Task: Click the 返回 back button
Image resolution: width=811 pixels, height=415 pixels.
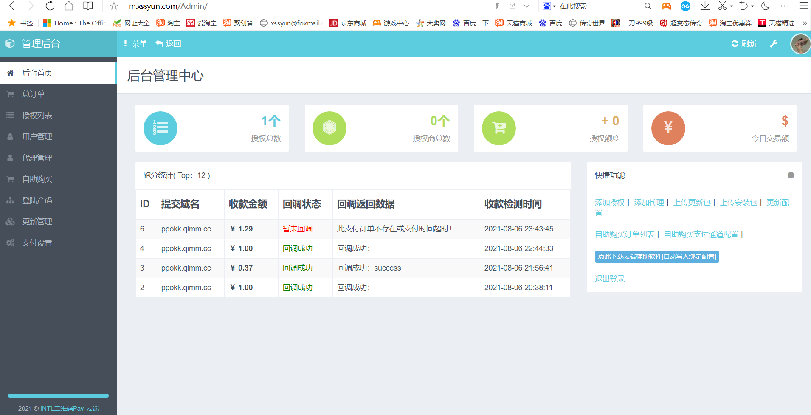Action: 169,43
